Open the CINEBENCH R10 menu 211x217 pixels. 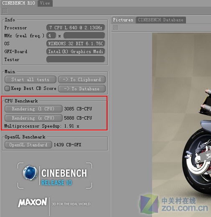click(x=18, y=3)
